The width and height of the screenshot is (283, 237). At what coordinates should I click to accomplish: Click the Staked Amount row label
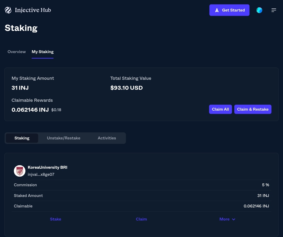(x=28, y=196)
